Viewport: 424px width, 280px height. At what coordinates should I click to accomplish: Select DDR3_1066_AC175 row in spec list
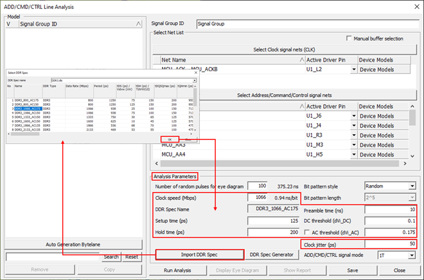[x=28, y=109]
